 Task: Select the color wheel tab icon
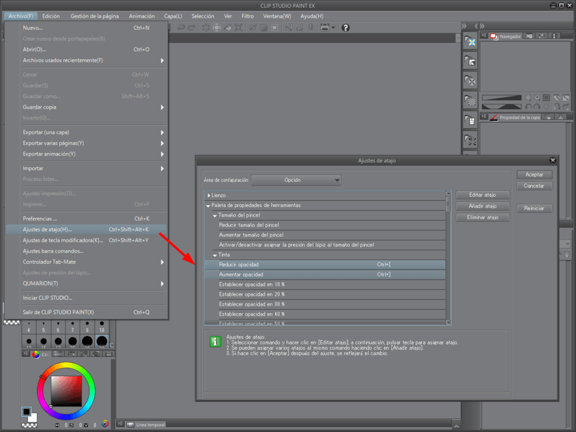[x=36, y=355]
